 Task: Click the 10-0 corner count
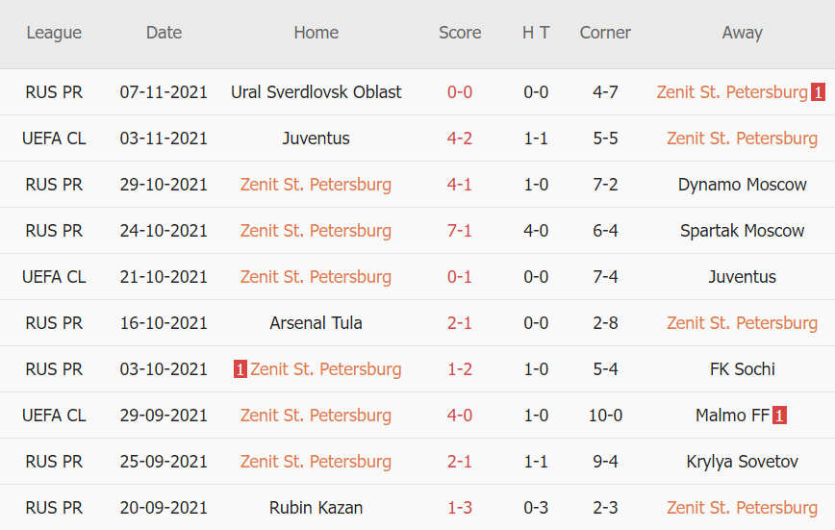point(605,416)
